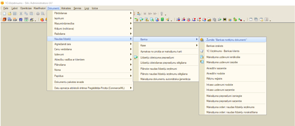Viewport: 295px width, 126px height.
Task: Click the scissors Cut icon
Action: coord(21,14)
